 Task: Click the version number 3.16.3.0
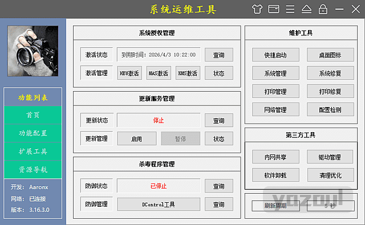pyautogui.click(x=39, y=210)
